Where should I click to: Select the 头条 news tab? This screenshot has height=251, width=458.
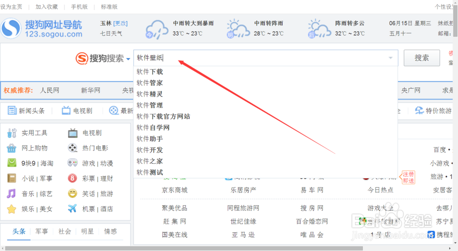click(x=19, y=231)
